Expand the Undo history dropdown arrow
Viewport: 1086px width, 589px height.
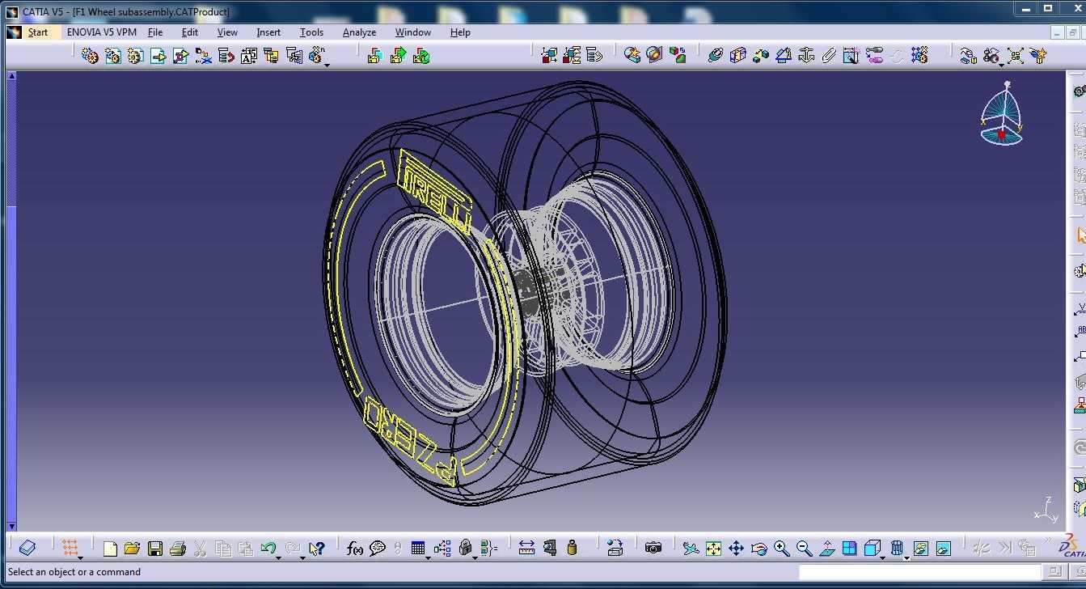278,557
